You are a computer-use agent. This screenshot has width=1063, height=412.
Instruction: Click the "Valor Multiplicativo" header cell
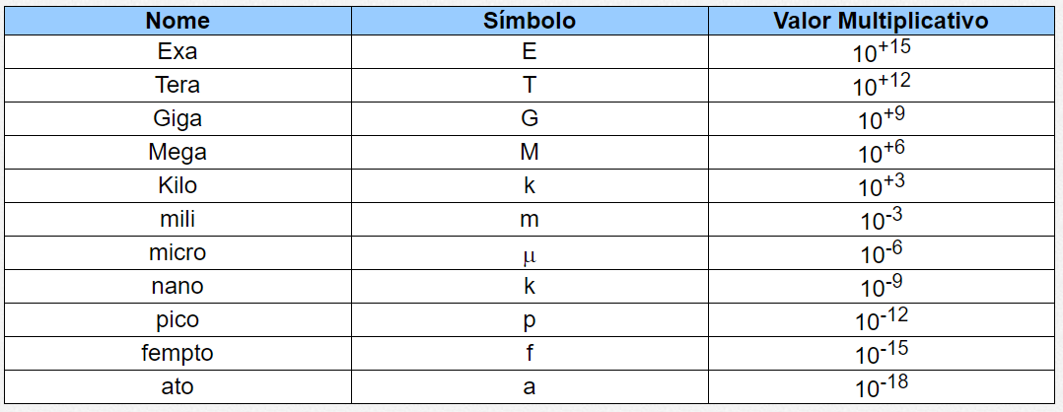[x=881, y=21]
